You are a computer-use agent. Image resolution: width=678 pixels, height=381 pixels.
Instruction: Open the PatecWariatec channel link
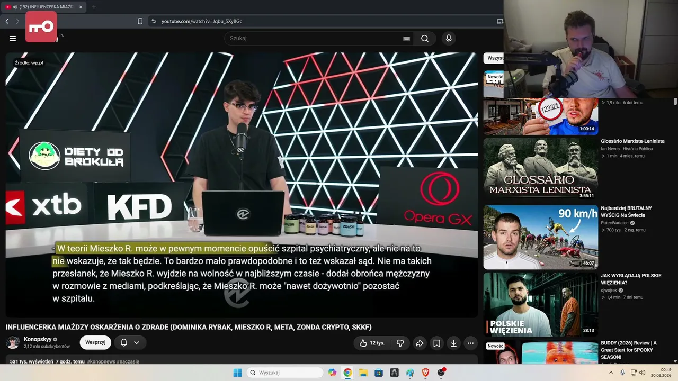(x=614, y=223)
